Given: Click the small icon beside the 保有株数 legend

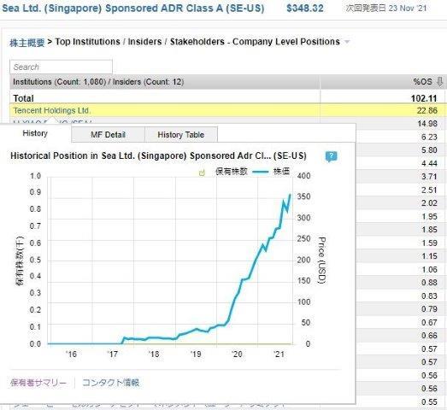Looking at the screenshot, I should pos(202,173).
